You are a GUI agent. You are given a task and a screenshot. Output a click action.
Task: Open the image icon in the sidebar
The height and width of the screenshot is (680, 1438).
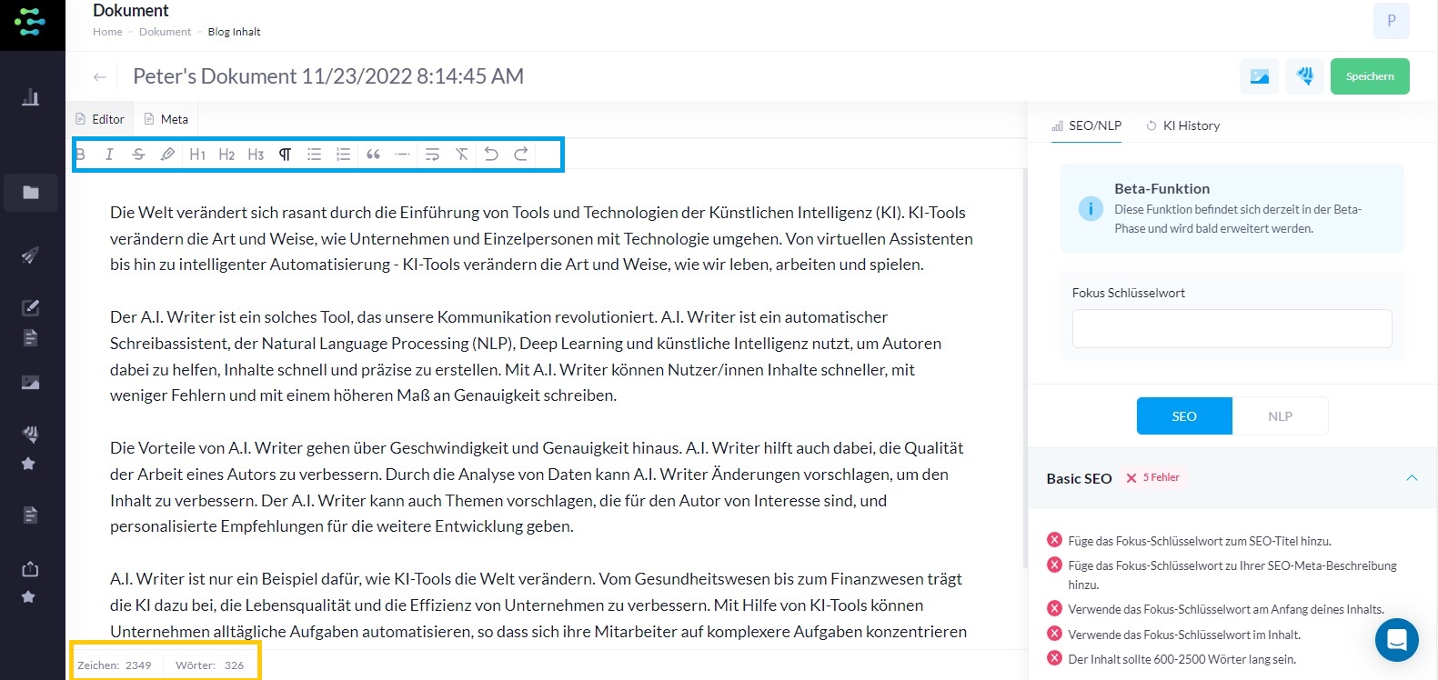(x=30, y=383)
